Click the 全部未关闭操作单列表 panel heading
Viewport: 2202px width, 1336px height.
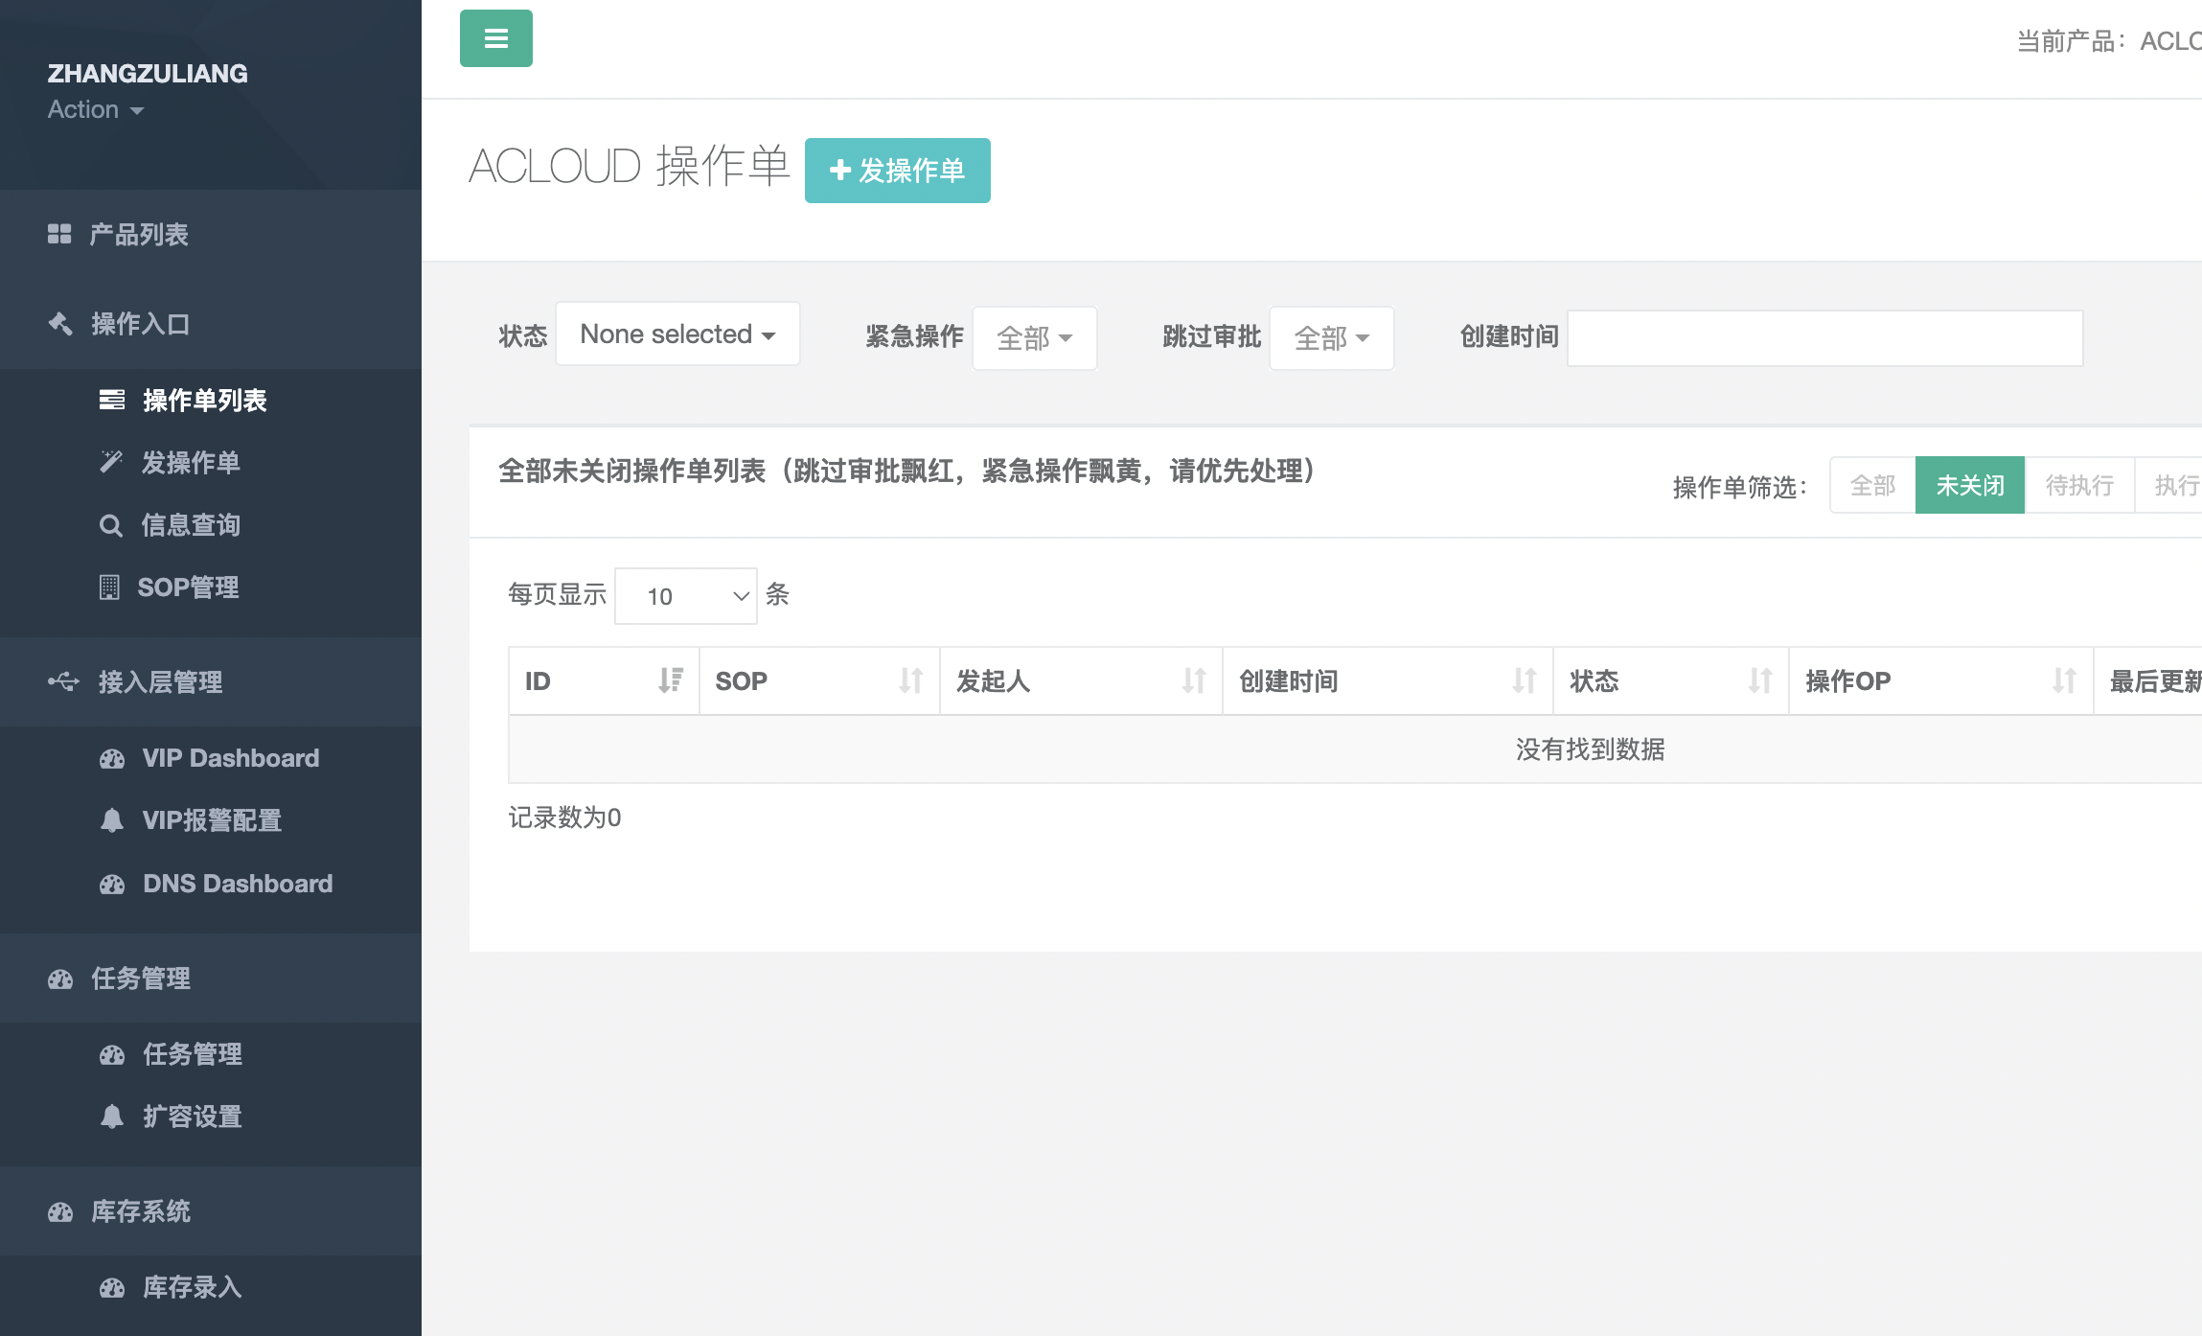click(x=907, y=471)
